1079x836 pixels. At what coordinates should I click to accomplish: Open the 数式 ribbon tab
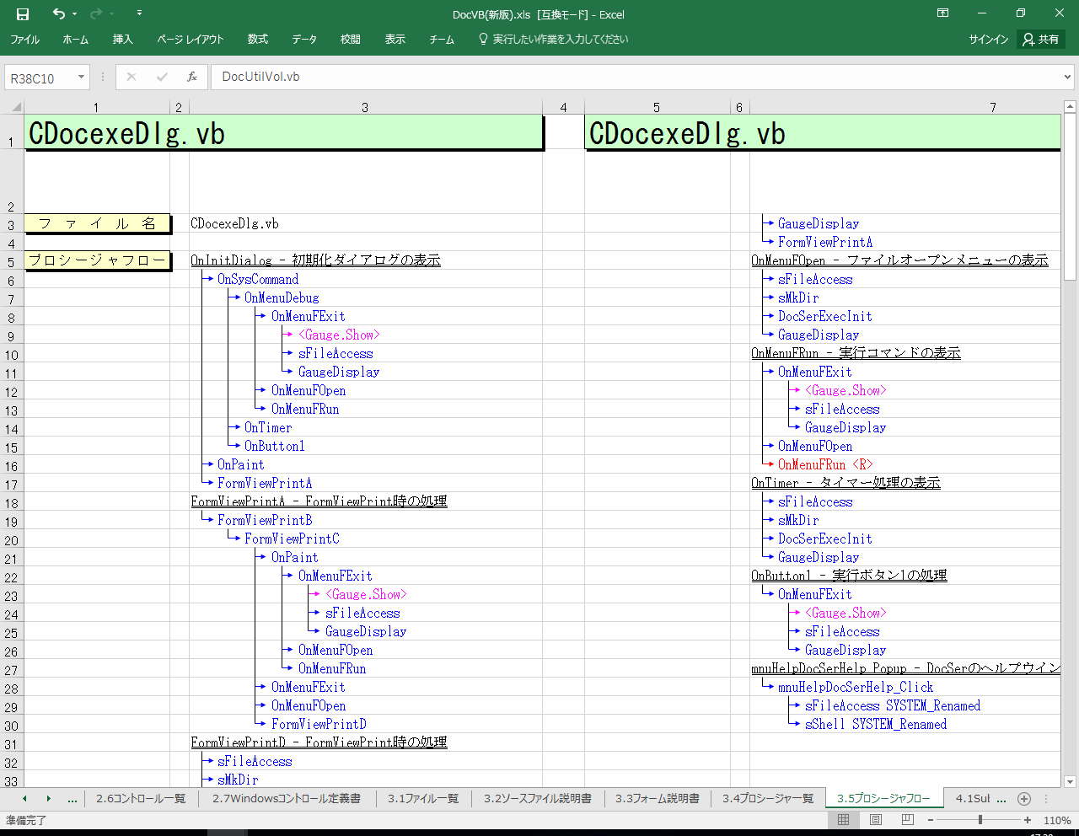pos(258,40)
